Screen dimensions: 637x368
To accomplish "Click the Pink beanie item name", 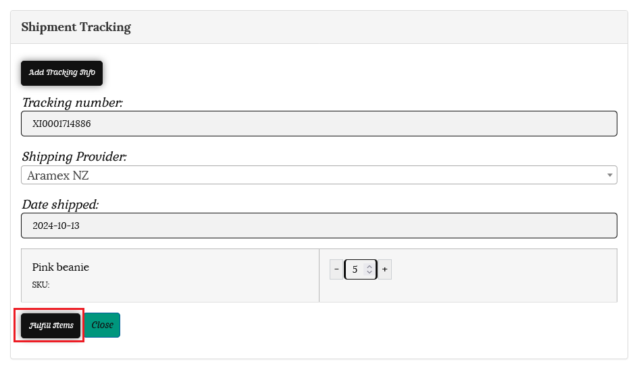I will (61, 267).
